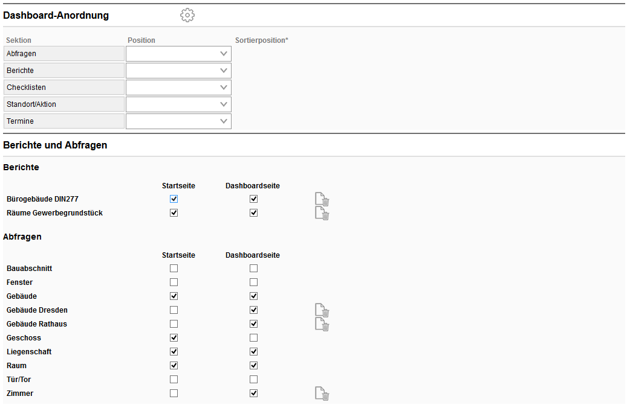Image resolution: width=630 pixels, height=408 pixels.
Task: Click the Standort/Aktion section label
Action: point(63,104)
